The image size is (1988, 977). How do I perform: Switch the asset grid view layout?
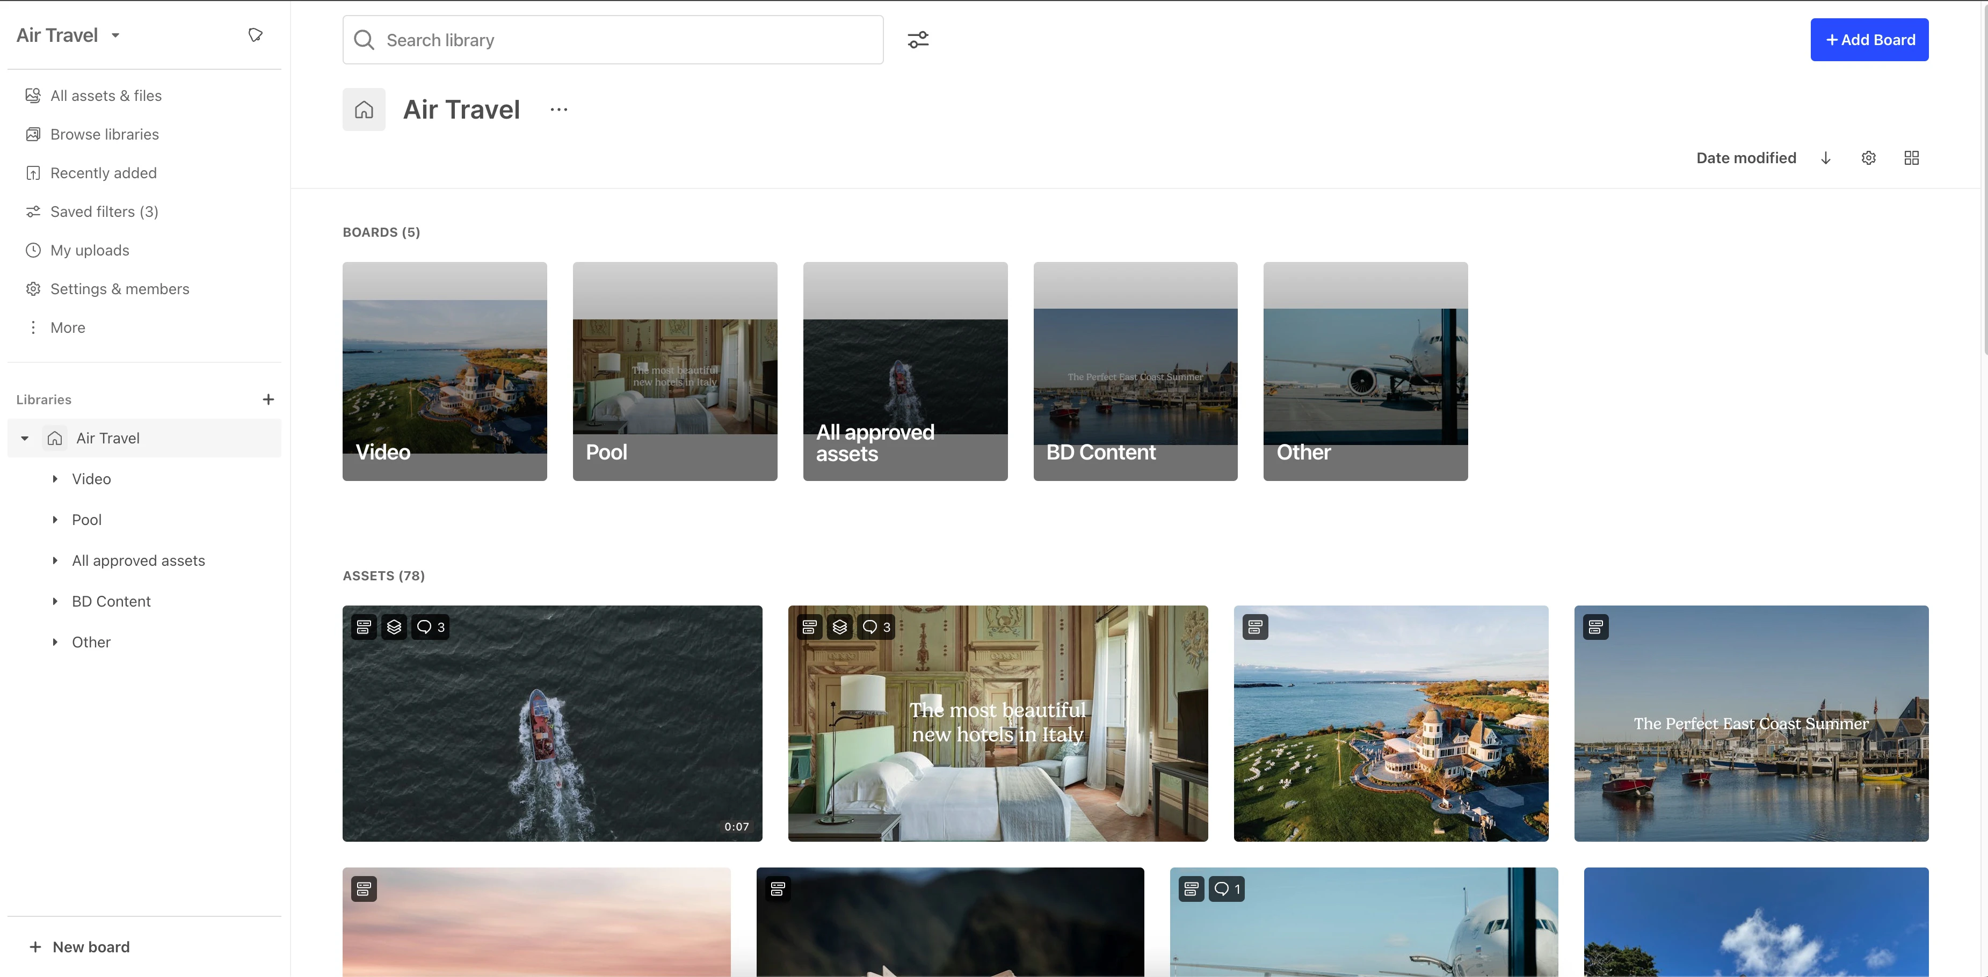point(1912,157)
